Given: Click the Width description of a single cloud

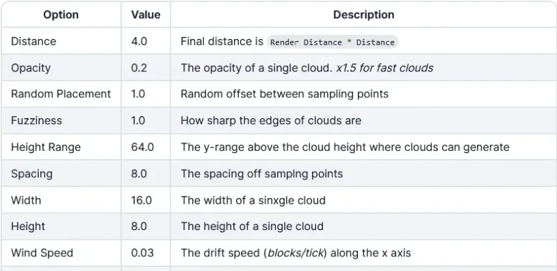Looking at the screenshot, I should pyautogui.click(x=253, y=200).
